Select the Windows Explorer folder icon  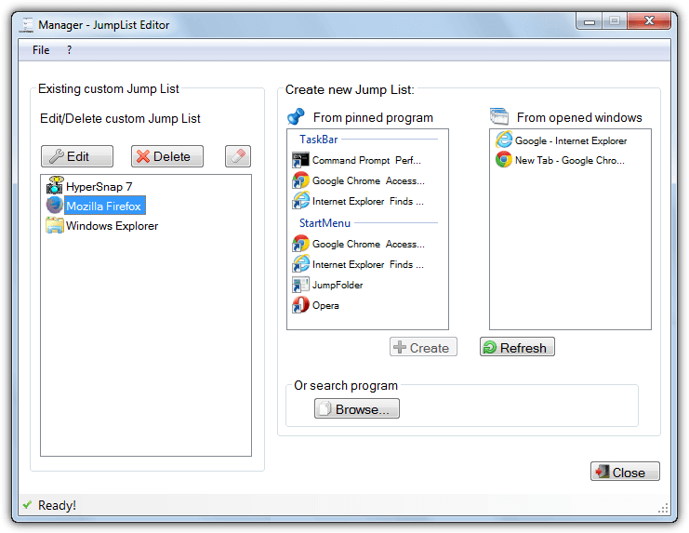(x=55, y=225)
